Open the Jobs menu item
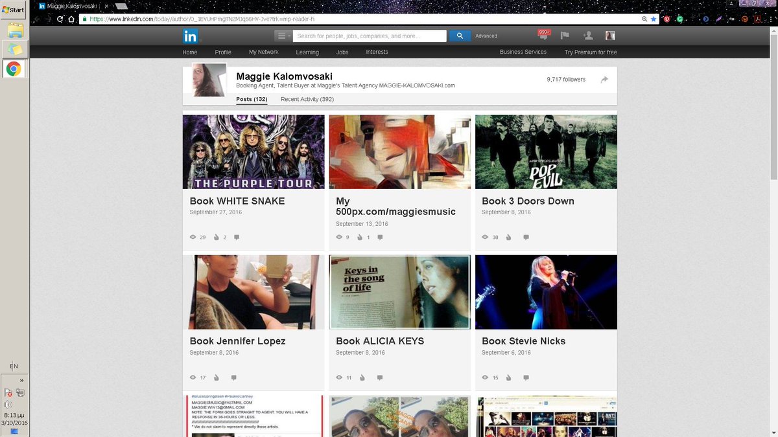Image resolution: width=778 pixels, height=437 pixels. click(x=342, y=52)
